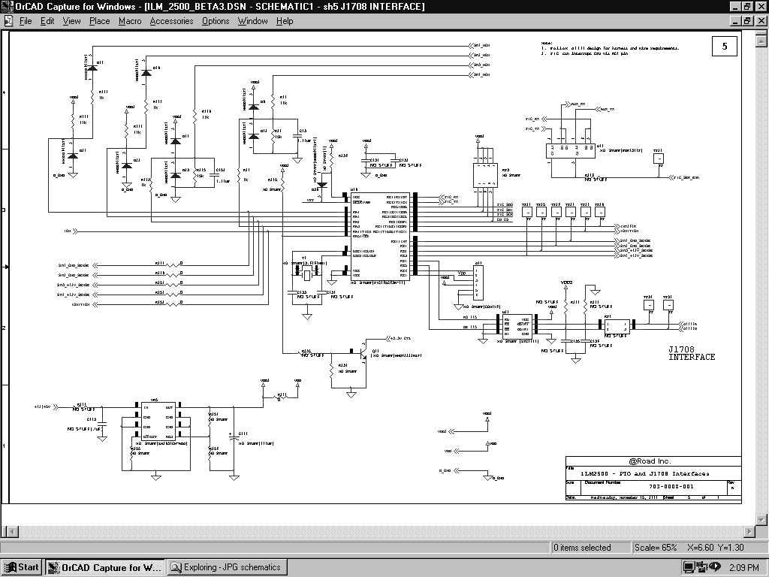
Task: Open the View menu
Action: [71, 21]
